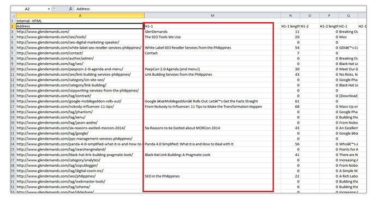The width and height of the screenshot is (382, 201).
Task: Click row 16 header
Action: [13, 101]
